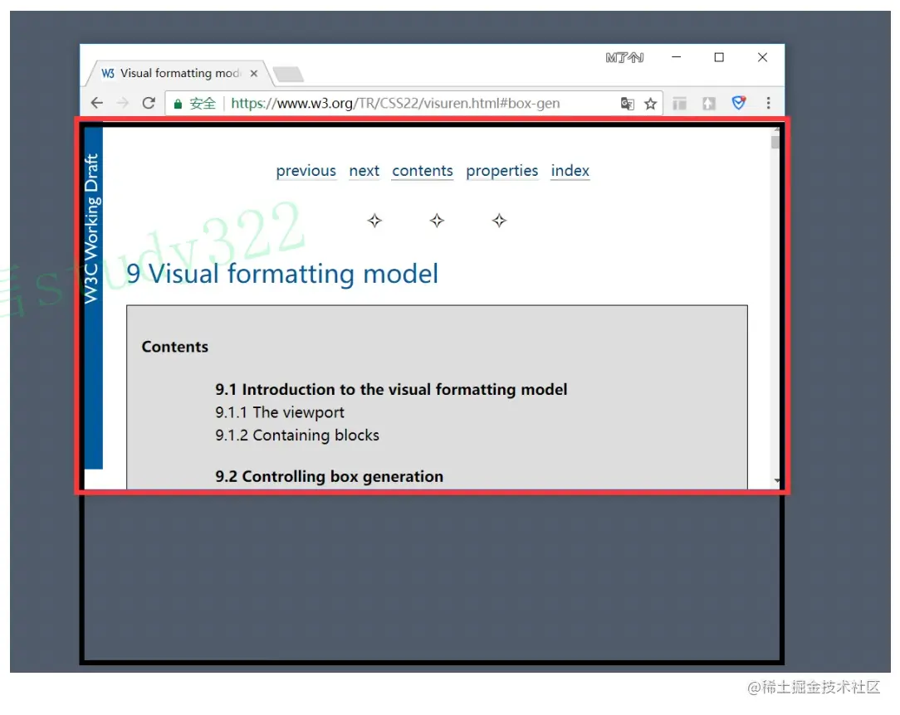Open the Chrome three-dot menu
The image size is (900, 715).
pos(769,103)
